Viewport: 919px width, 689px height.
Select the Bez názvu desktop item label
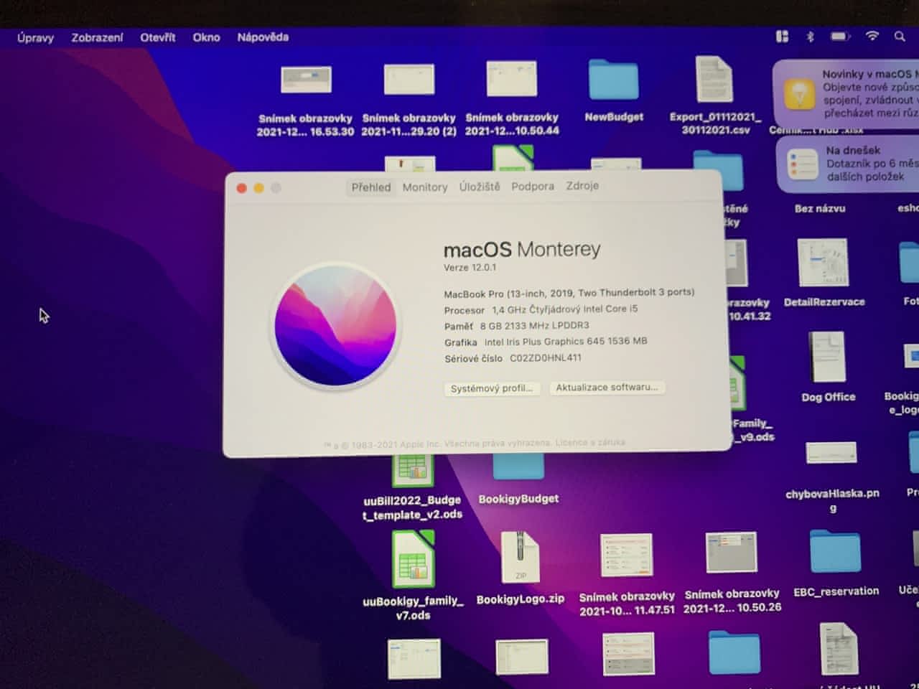coord(820,209)
